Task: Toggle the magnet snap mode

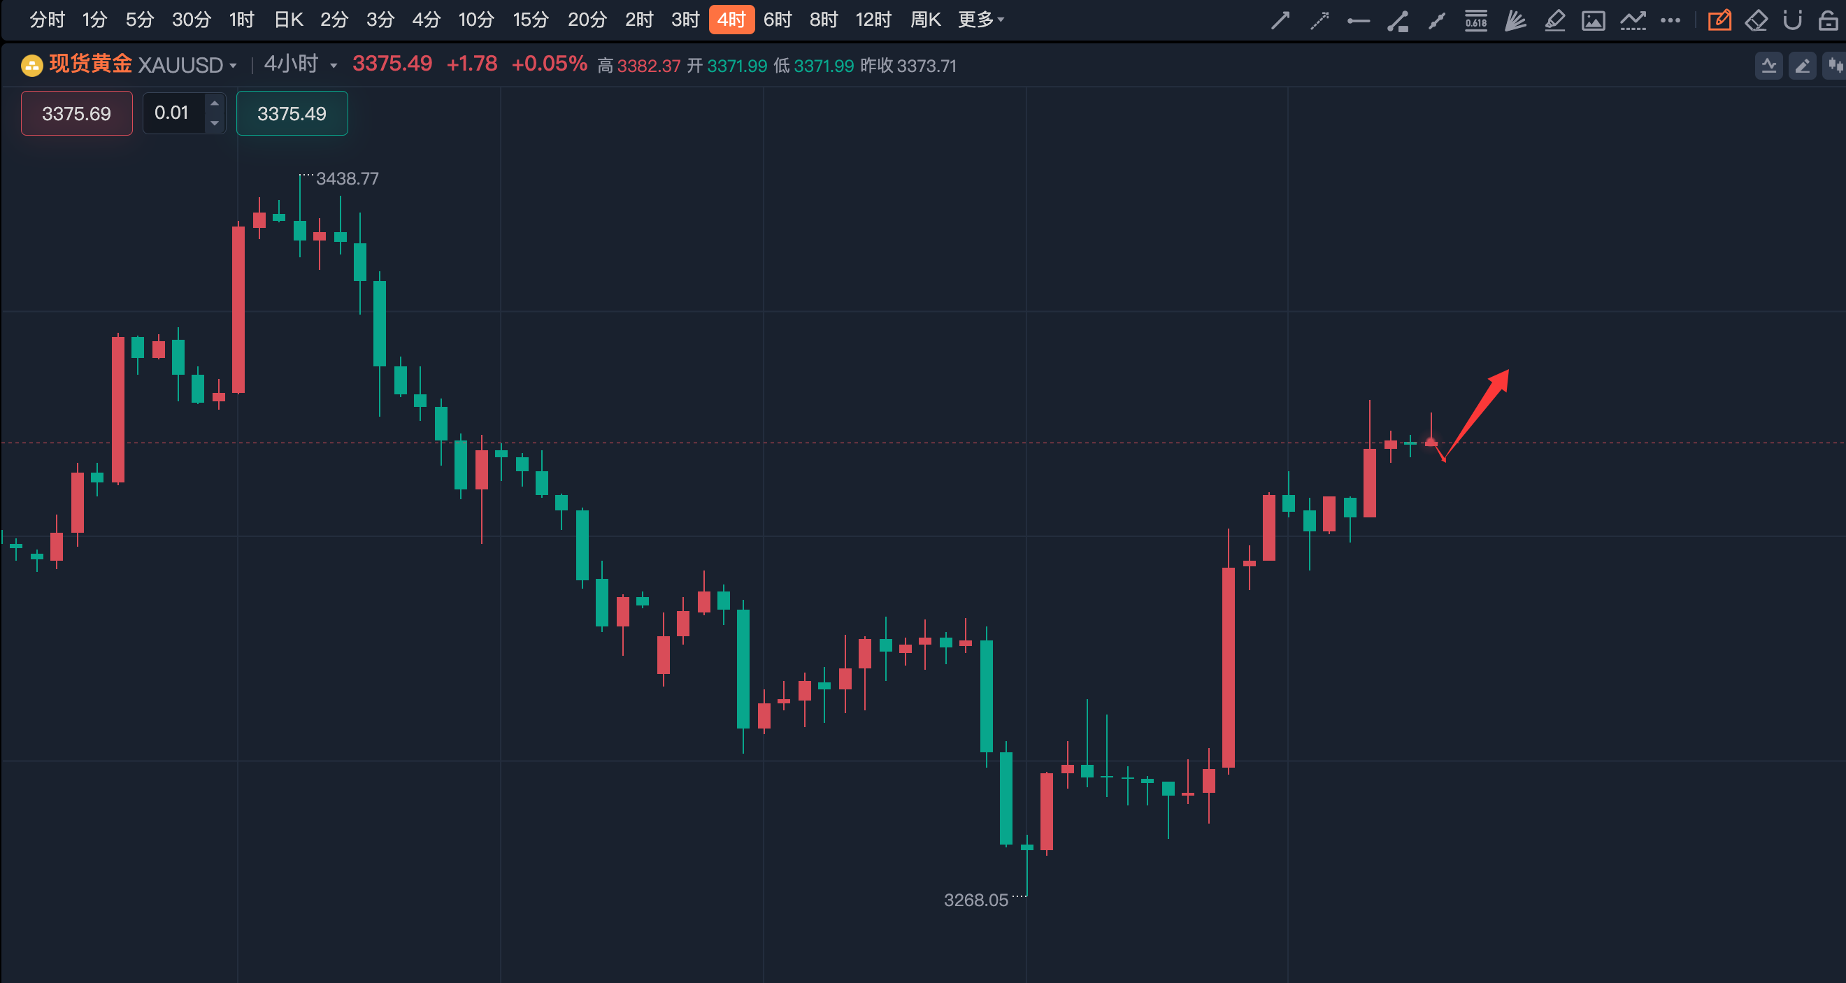Action: (1792, 20)
